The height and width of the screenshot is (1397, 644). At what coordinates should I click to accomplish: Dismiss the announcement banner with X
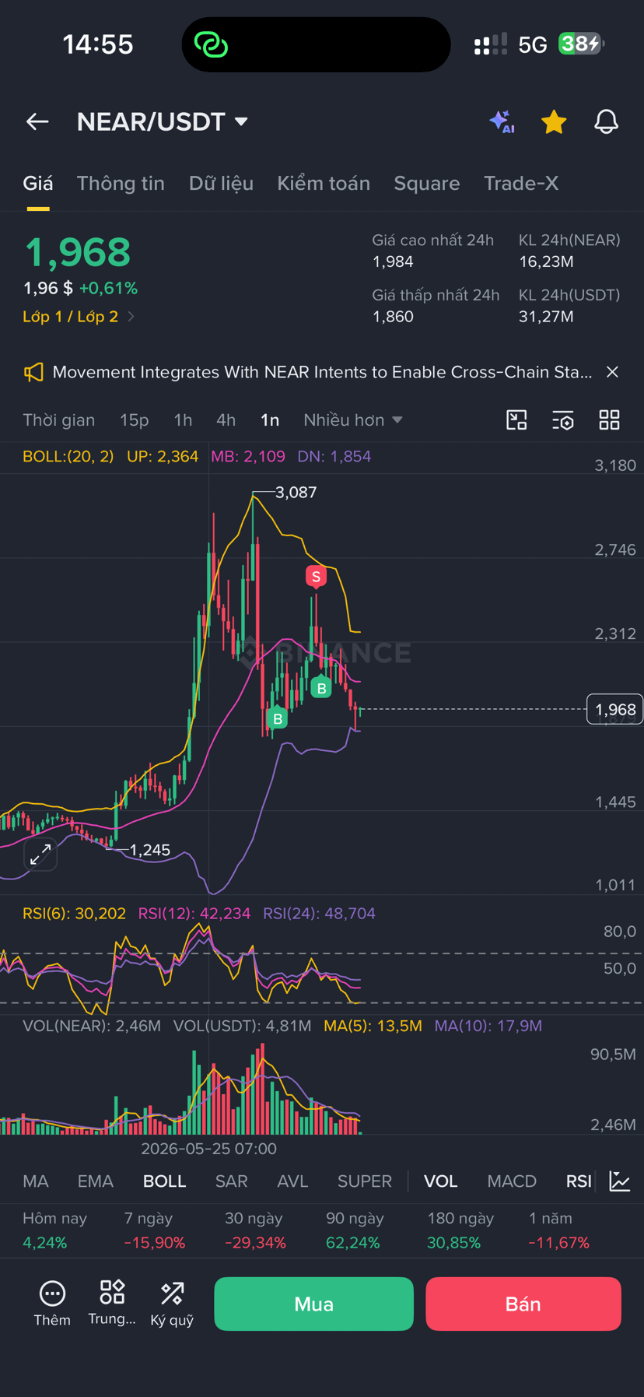(612, 372)
